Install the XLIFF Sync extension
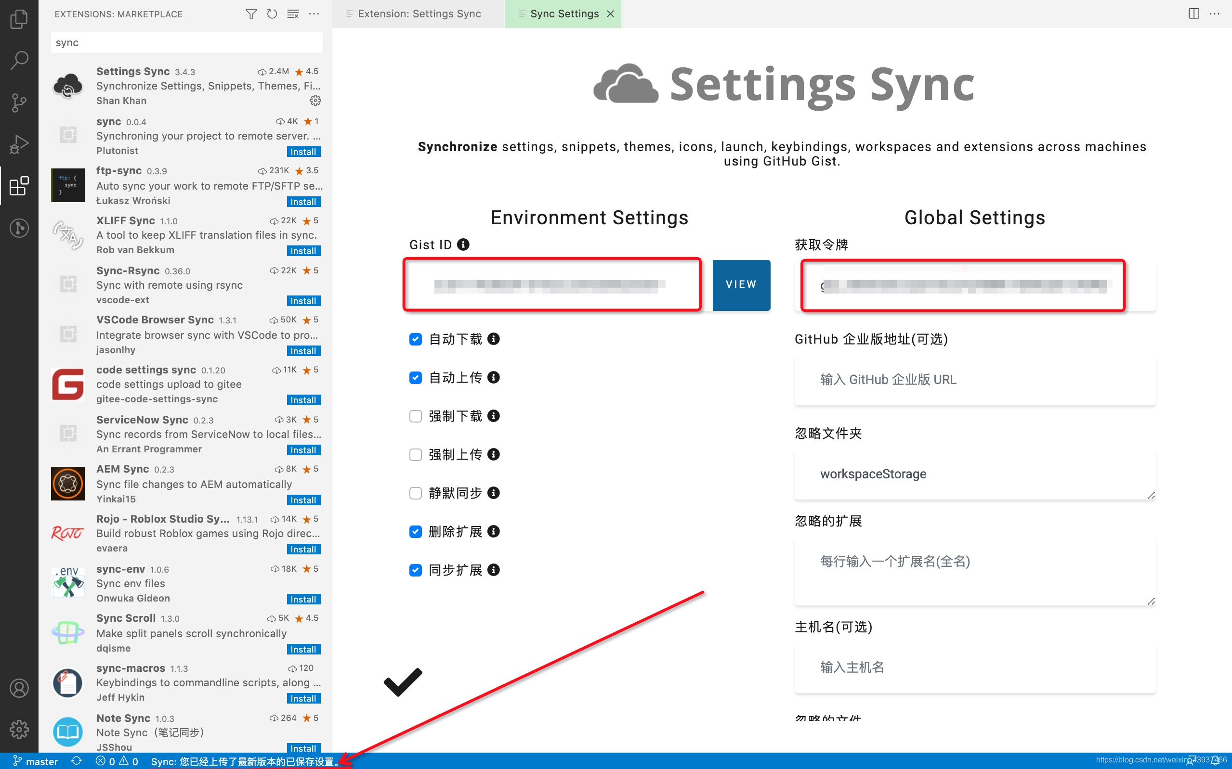This screenshot has height=769, width=1232. tap(303, 251)
